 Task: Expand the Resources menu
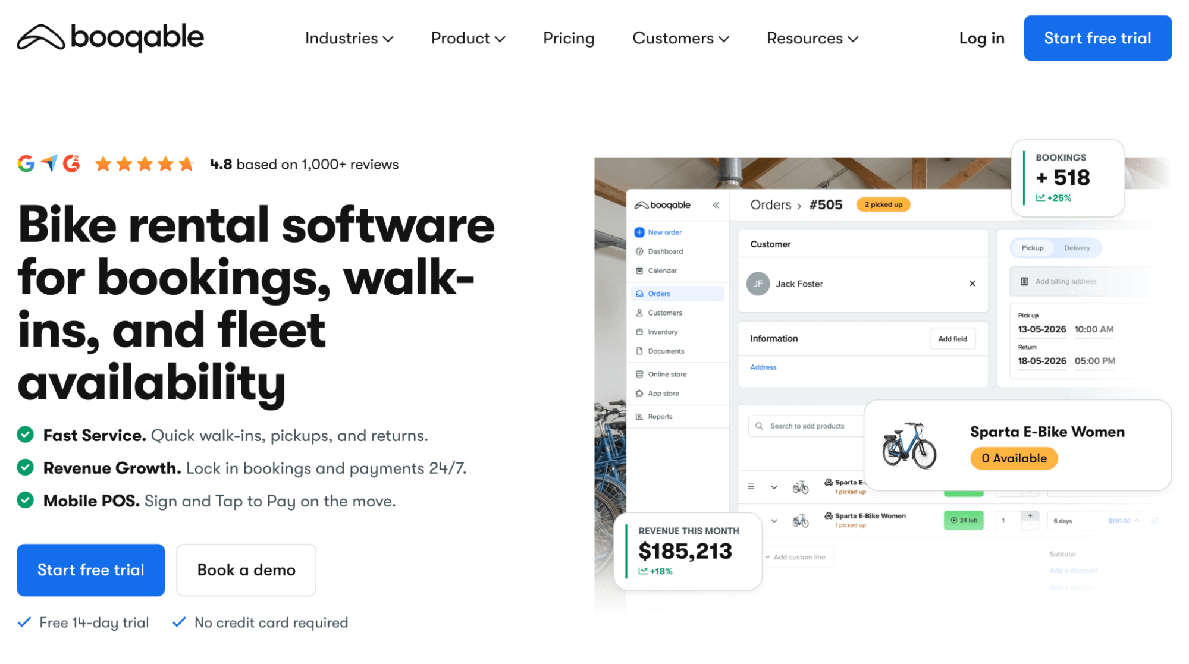[x=812, y=38]
